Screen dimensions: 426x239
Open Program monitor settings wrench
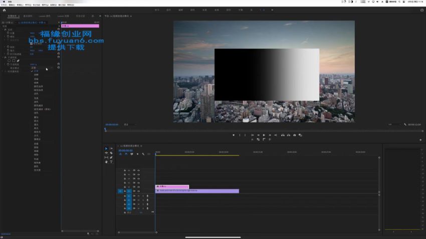coord(405,124)
